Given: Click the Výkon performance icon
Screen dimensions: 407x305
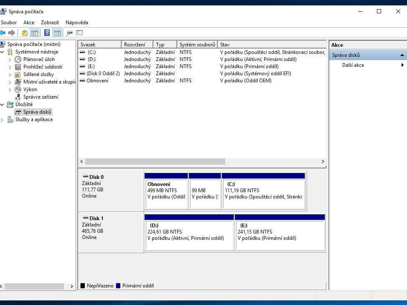Looking at the screenshot, I should [x=18, y=89].
